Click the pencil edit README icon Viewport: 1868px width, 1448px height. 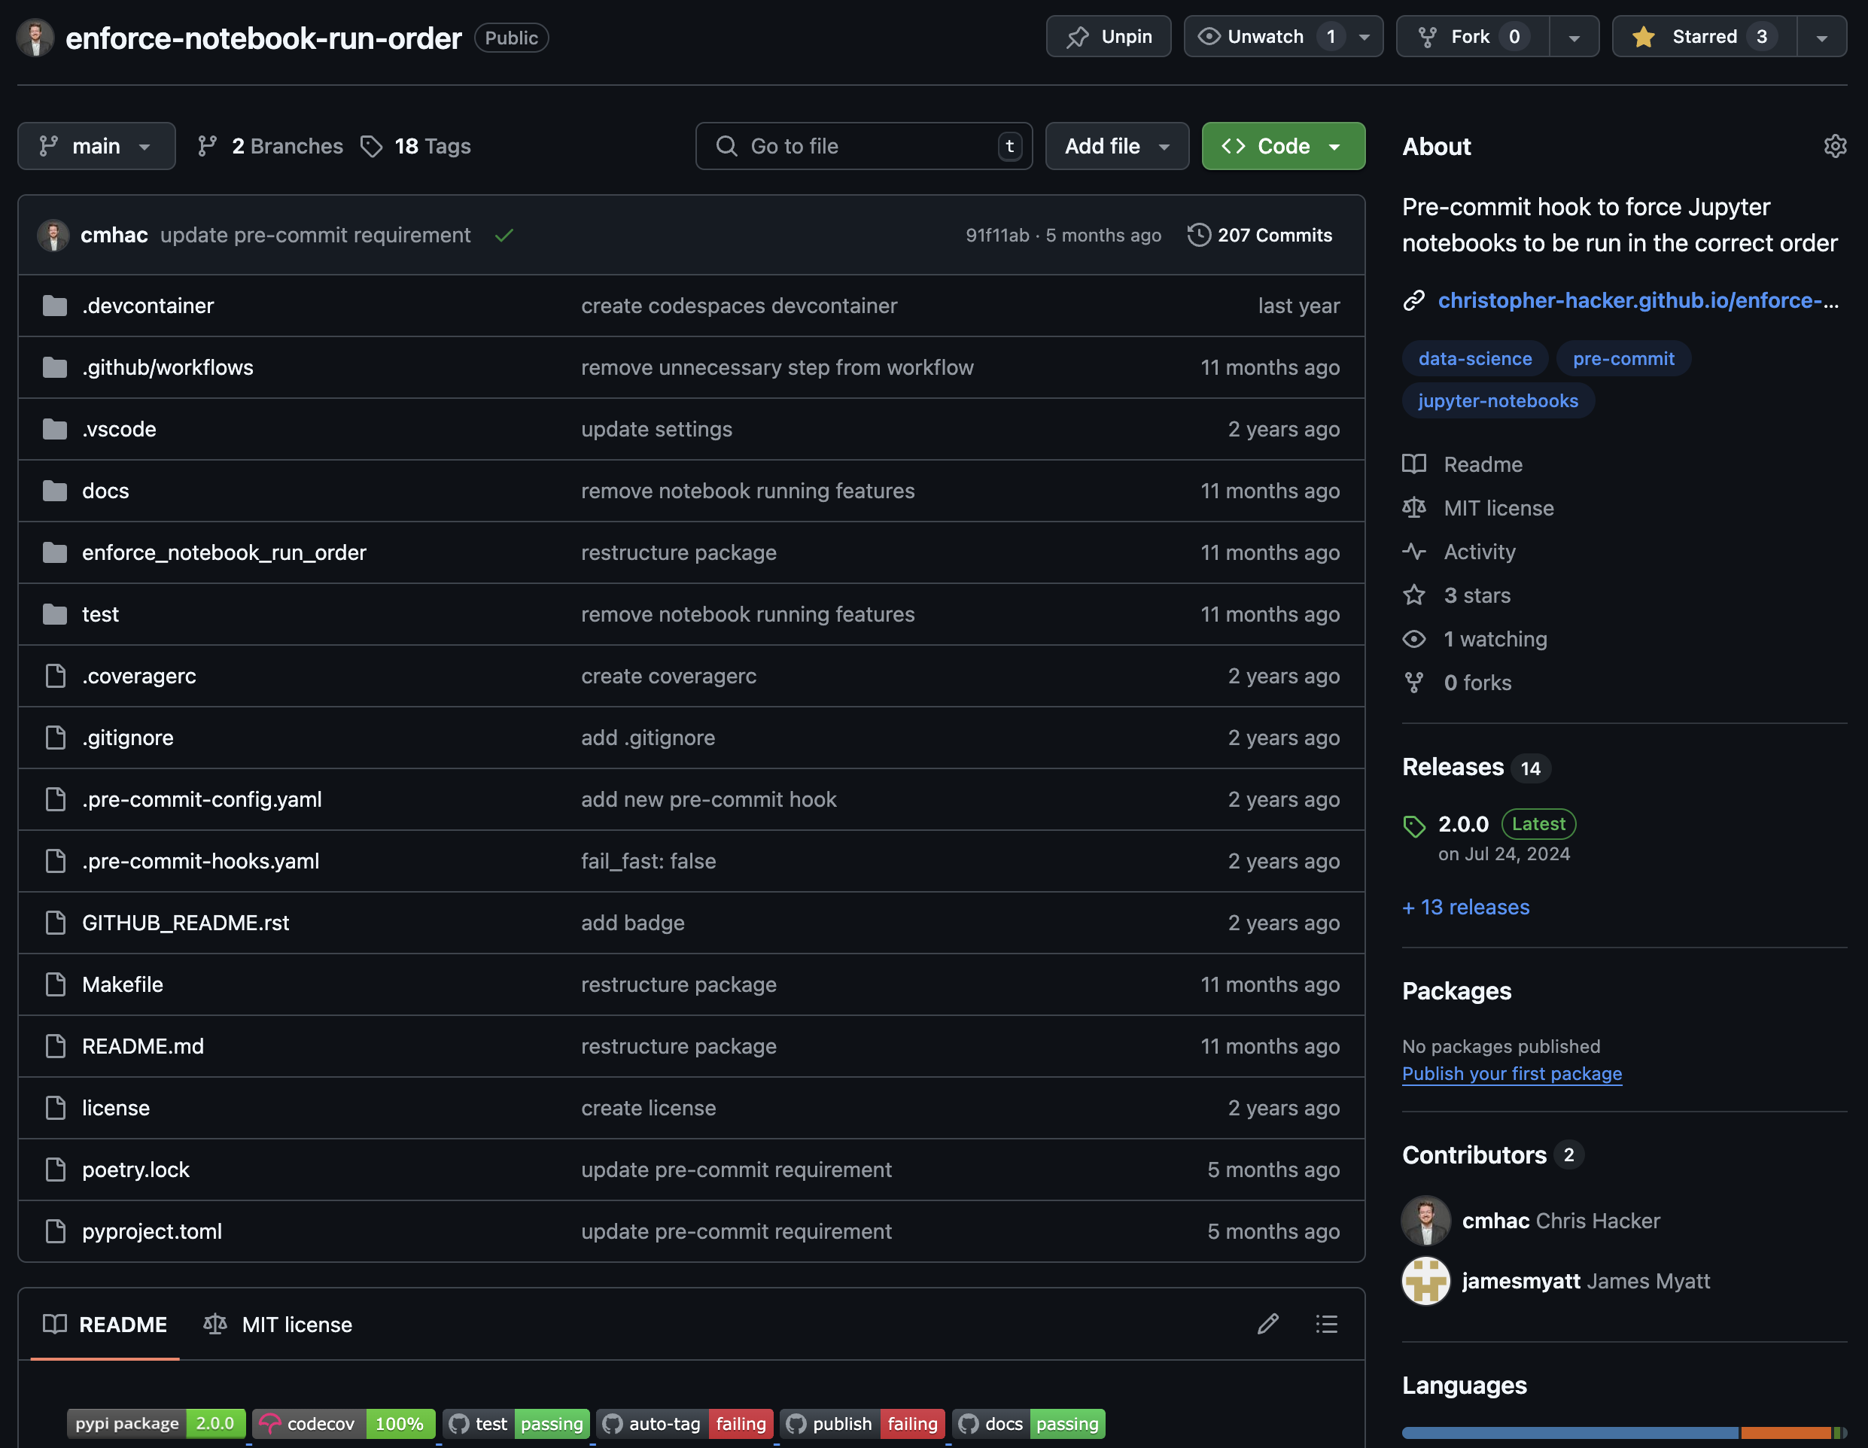point(1267,1324)
